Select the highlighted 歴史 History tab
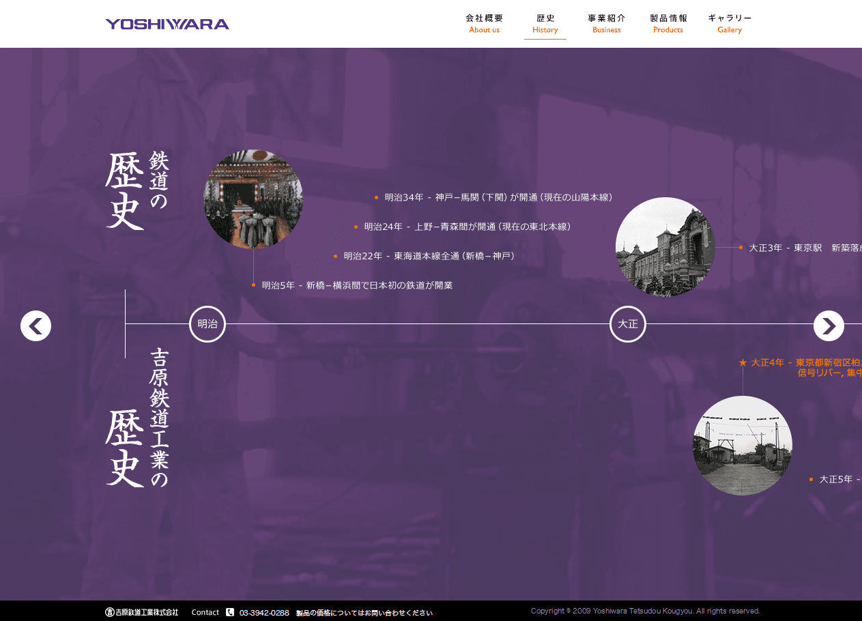The height and width of the screenshot is (621, 862). [545, 24]
